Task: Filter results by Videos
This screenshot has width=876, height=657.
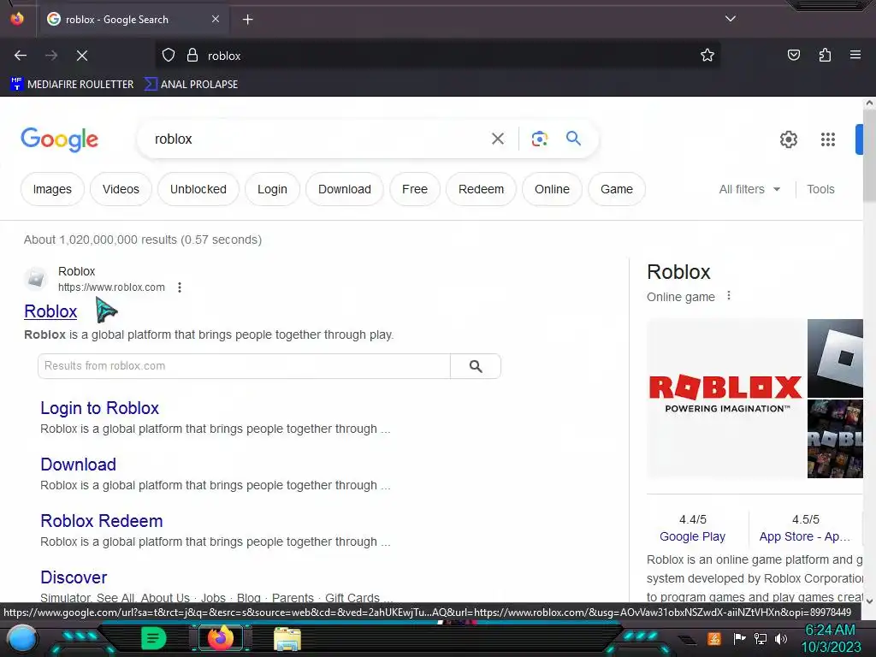Action: [x=121, y=189]
